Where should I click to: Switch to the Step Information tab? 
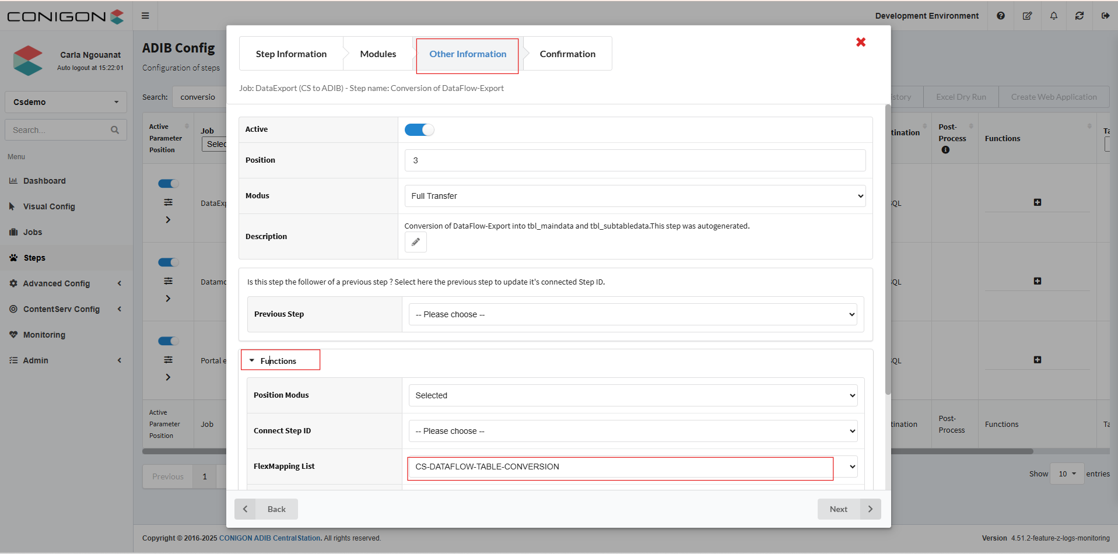[291, 54]
